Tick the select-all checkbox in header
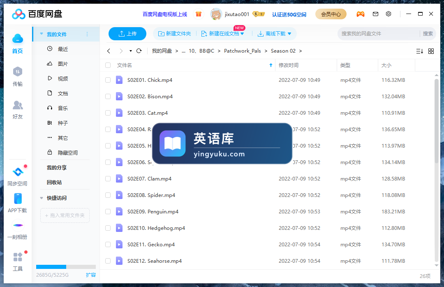This screenshot has height=287, width=444. (108, 65)
